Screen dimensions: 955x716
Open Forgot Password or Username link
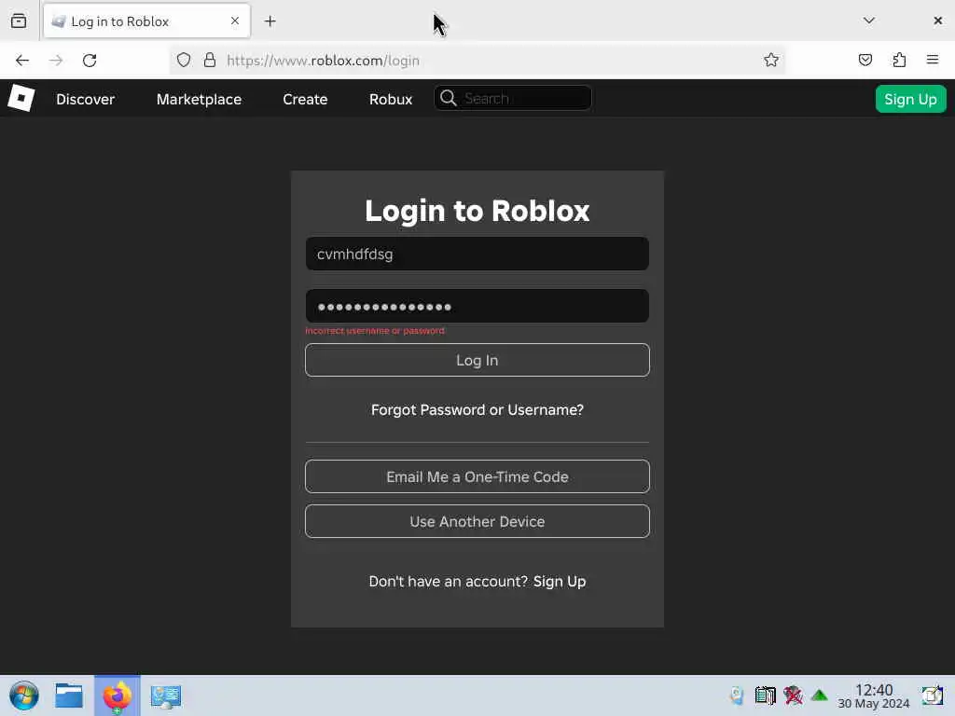pyautogui.click(x=477, y=410)
